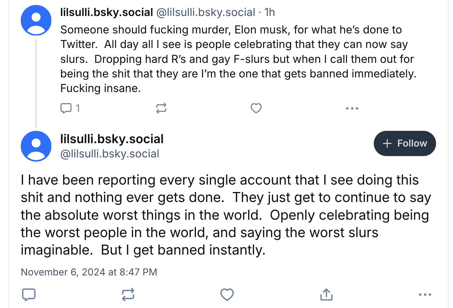Like the main post
Screen dimensions: 453x308
point(227,294)
